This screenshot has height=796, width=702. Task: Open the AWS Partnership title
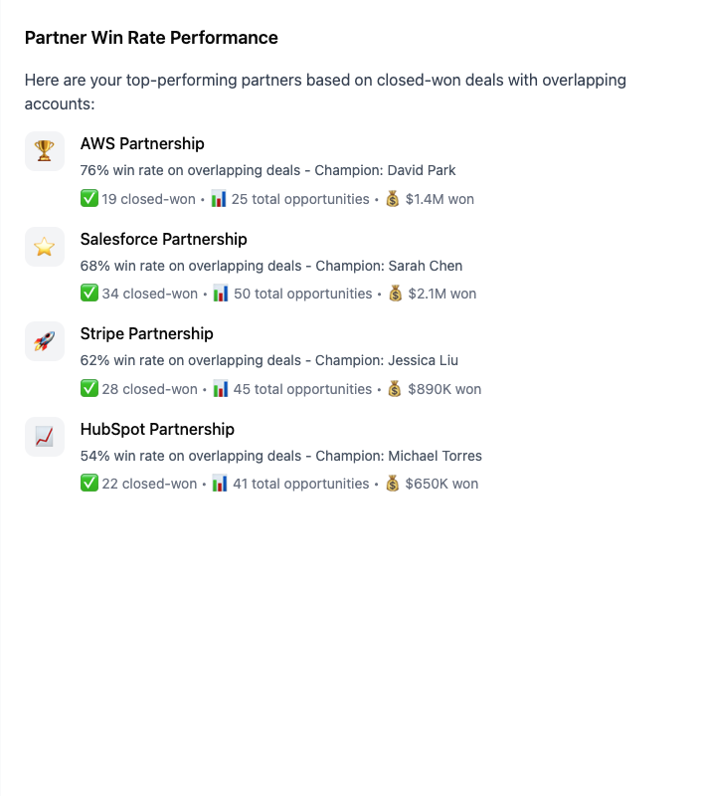point(142,144)
